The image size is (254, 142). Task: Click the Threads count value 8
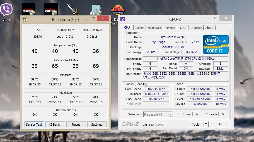coord(223,114)
